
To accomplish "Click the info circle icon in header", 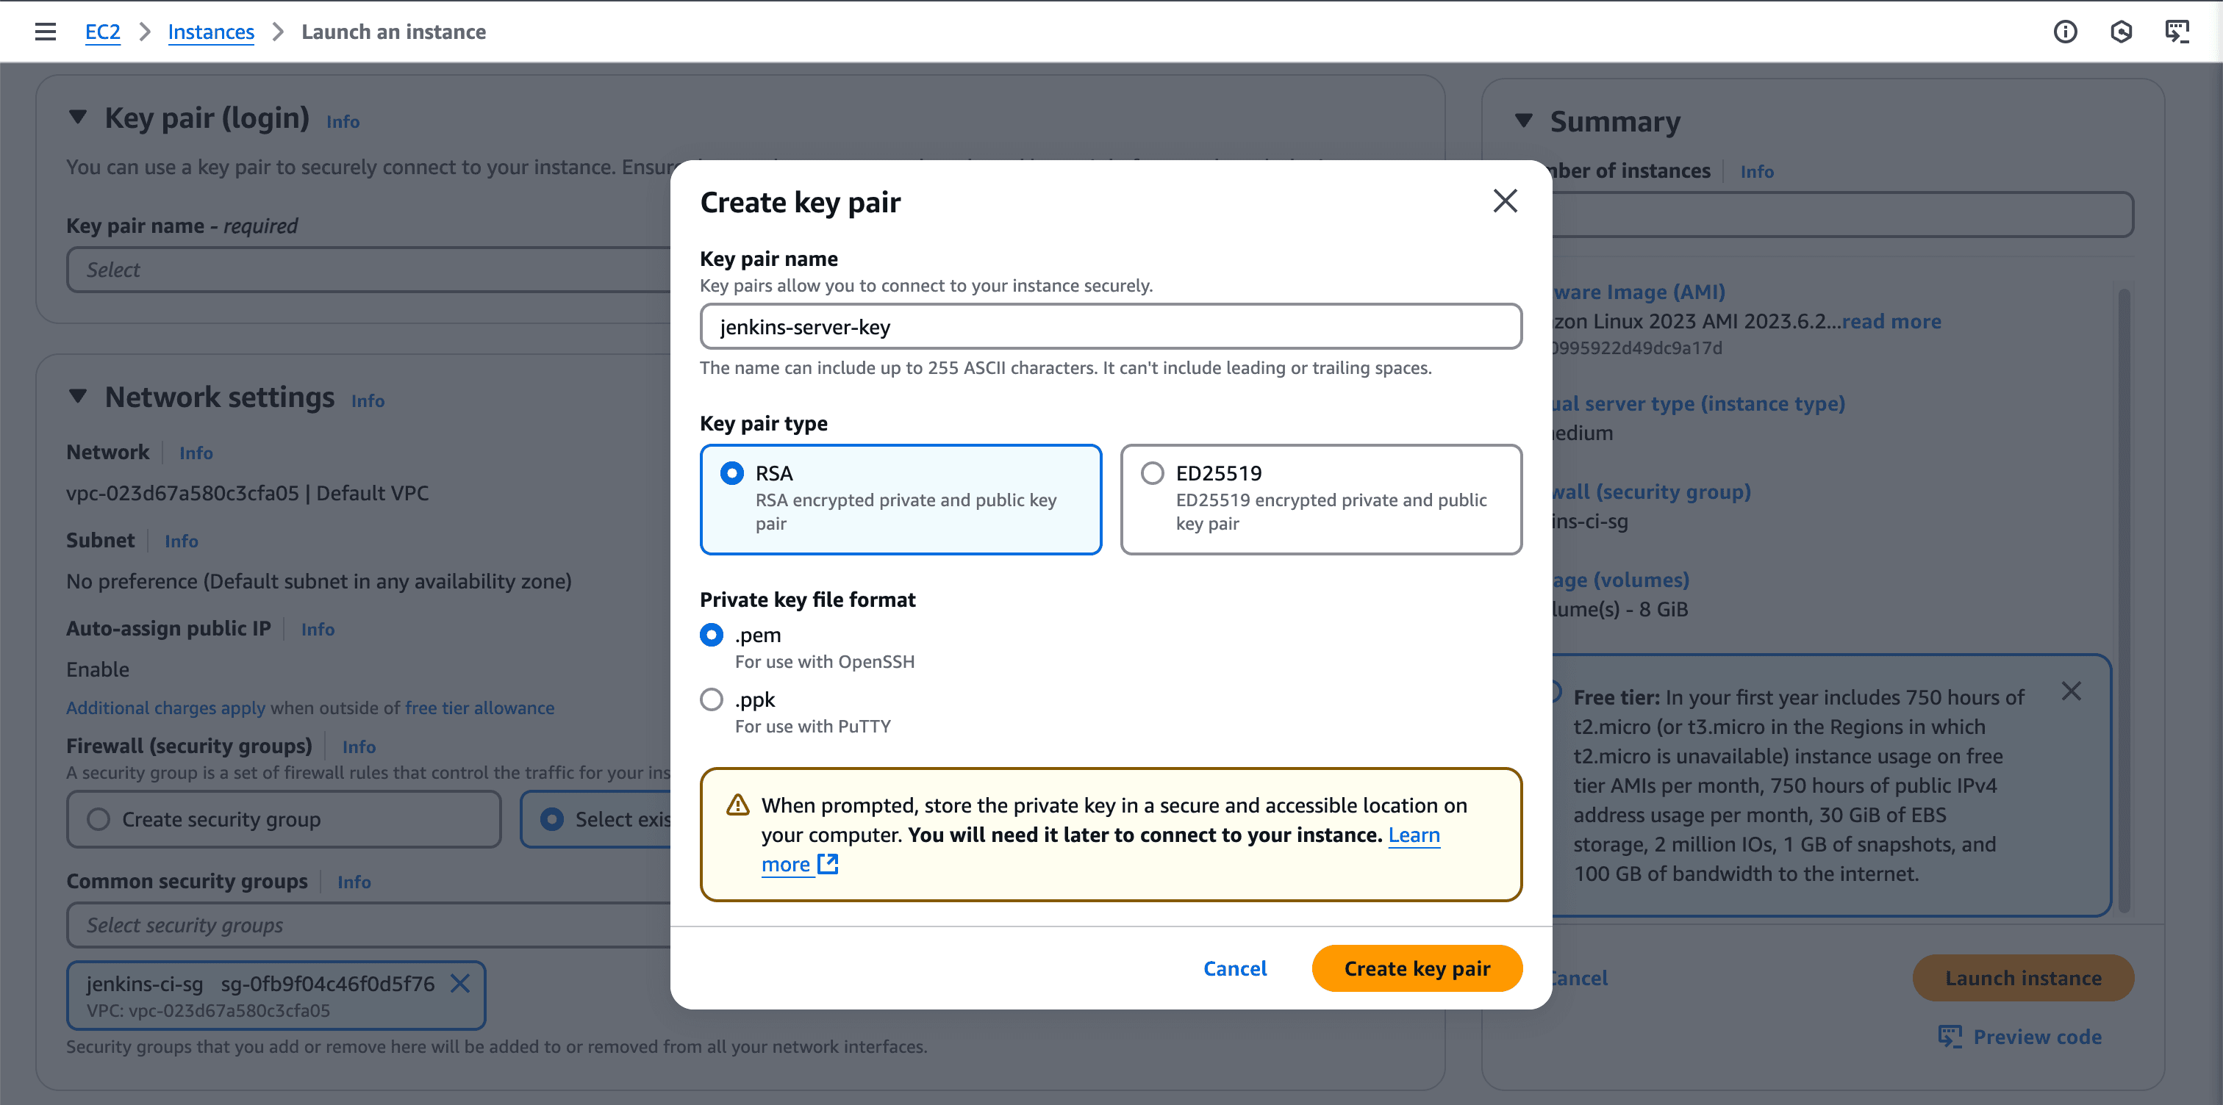I will point(2064,32).
